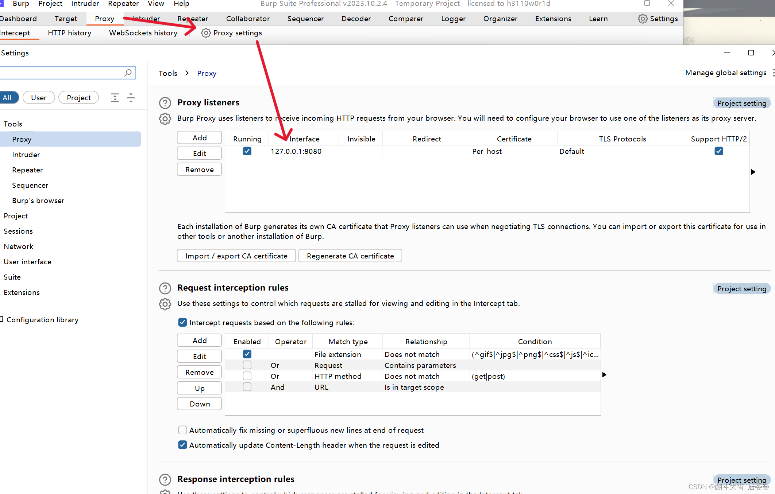775x494 pixels.
Task: Click Import / export CA certificate button
Action: click(236, 256)
